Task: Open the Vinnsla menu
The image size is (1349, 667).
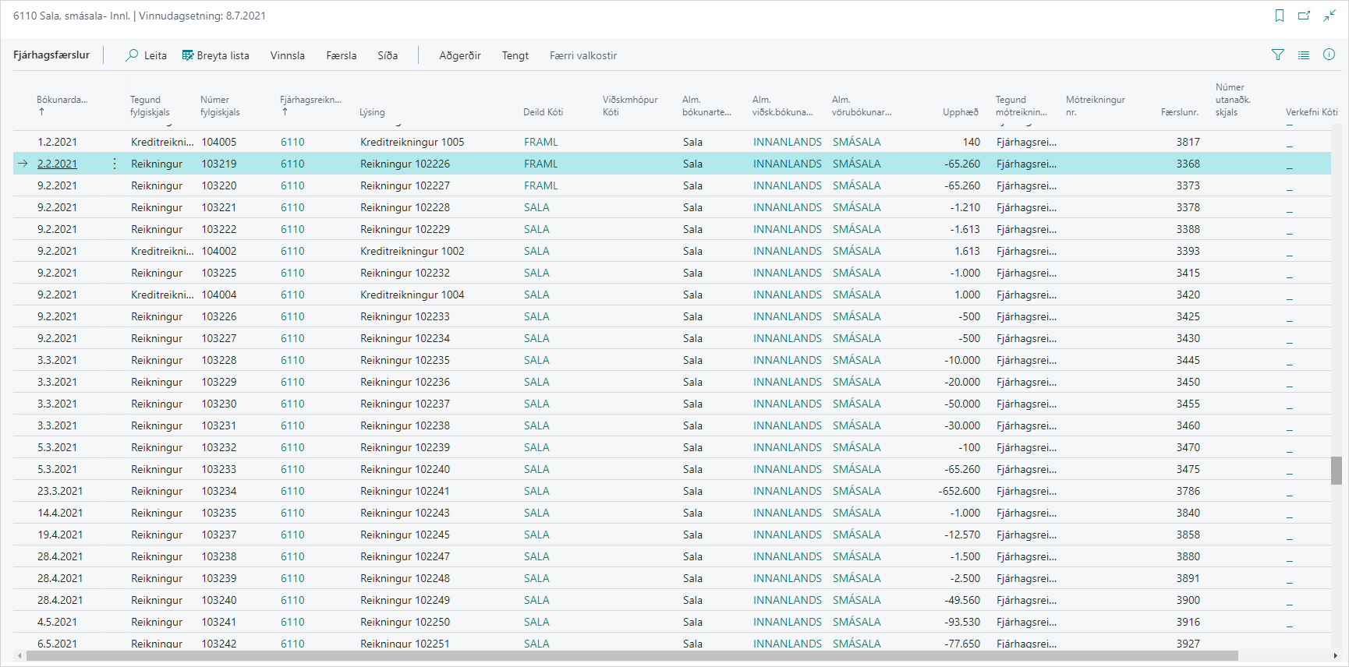Action: (288, 55)
